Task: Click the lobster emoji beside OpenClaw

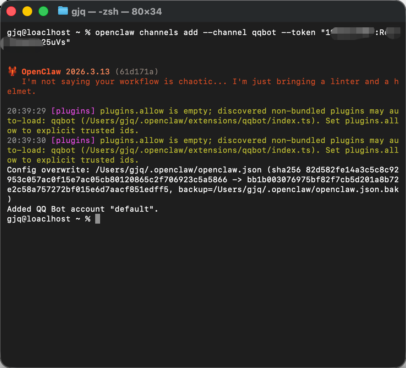Action: coord(12,71)
